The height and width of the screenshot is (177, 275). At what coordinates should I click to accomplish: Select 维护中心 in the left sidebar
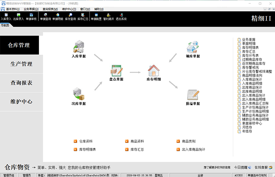coord(21,102)
